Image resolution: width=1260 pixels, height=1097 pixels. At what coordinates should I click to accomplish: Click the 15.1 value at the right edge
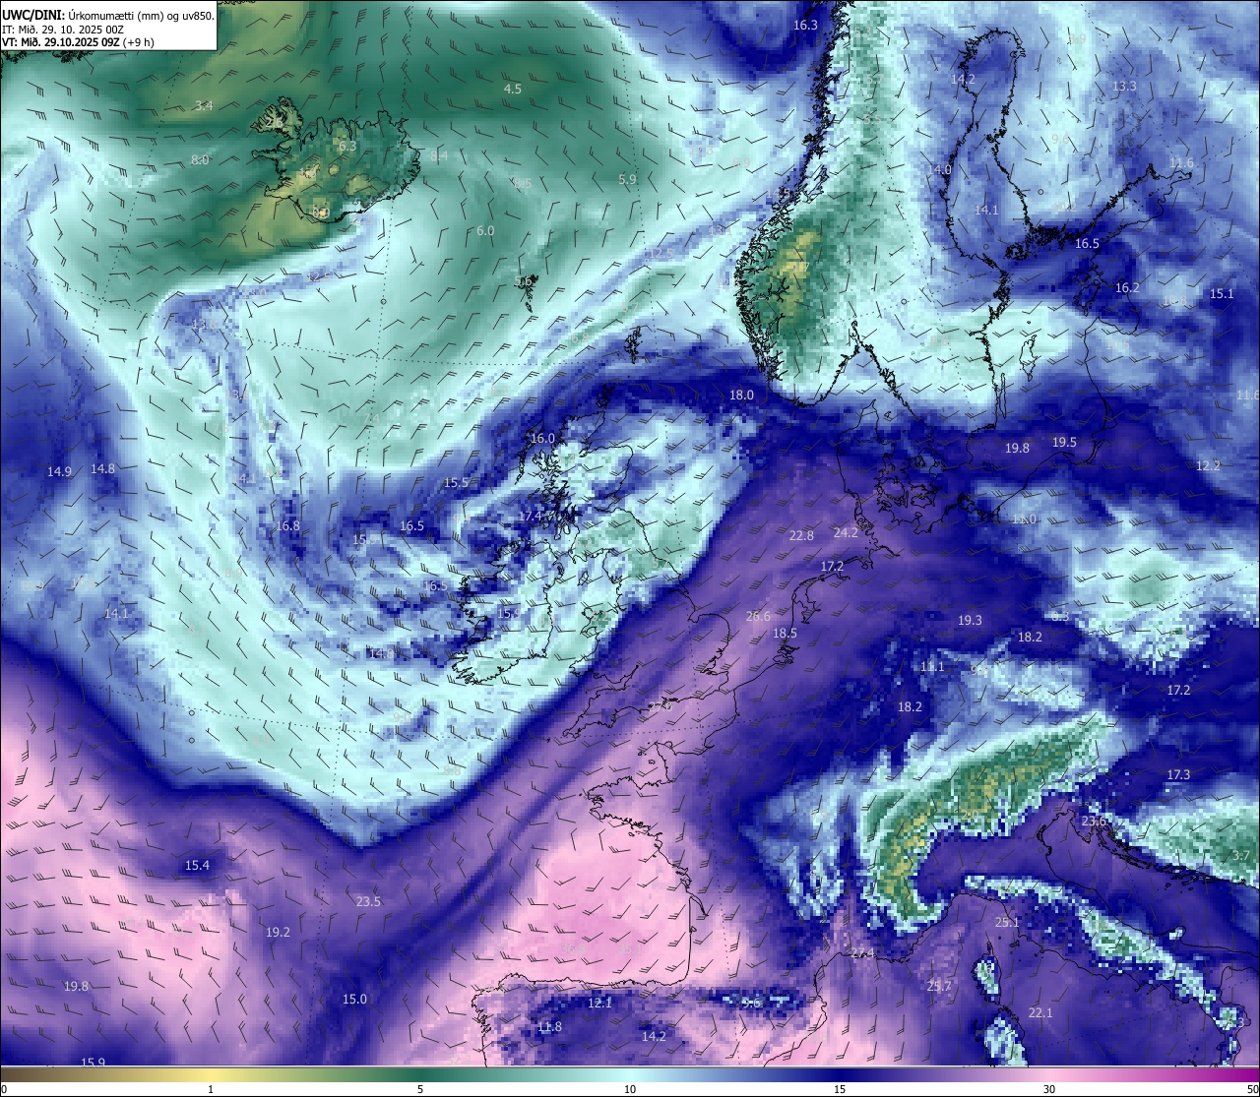[1222, 293]
